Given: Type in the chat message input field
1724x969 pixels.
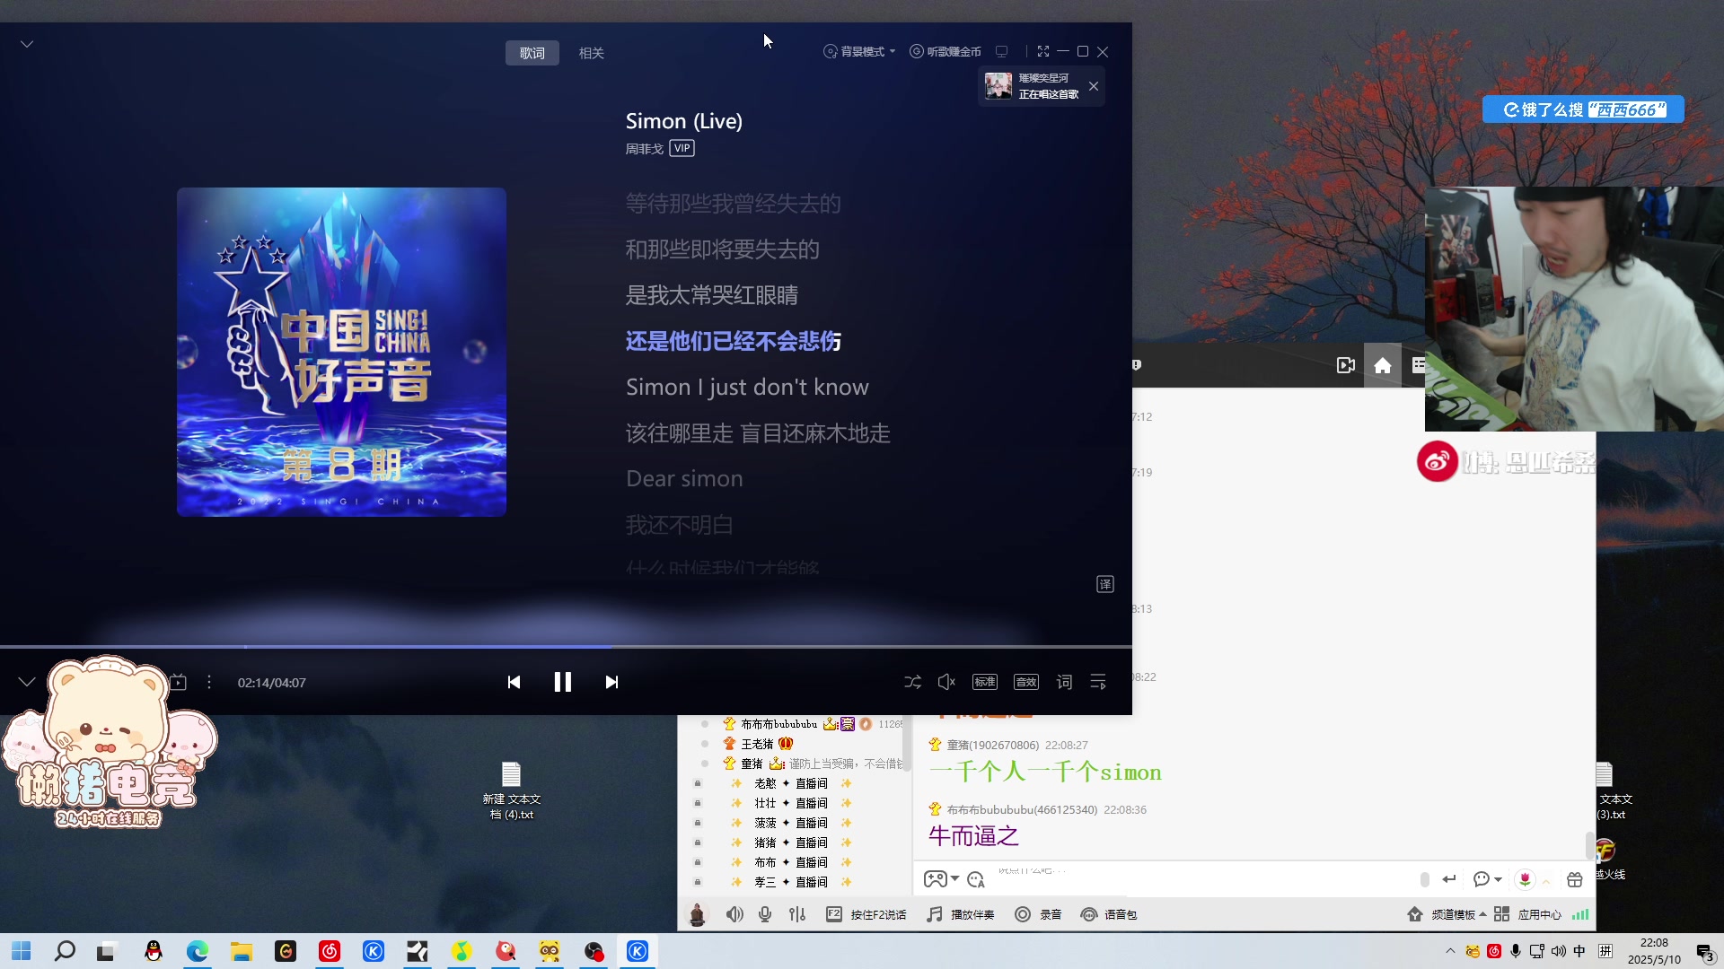Looking at the screenshot, I should pos(1203,879).
